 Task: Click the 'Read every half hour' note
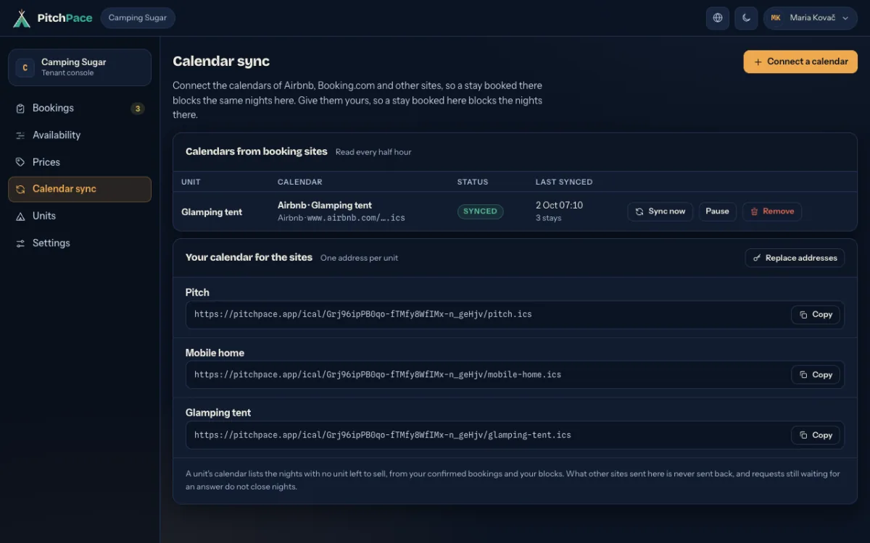[x=373, y=152]
